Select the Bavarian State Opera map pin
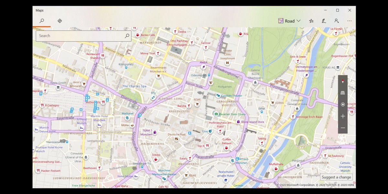Viewport: 388px width, 194px height. coord(216,114)
